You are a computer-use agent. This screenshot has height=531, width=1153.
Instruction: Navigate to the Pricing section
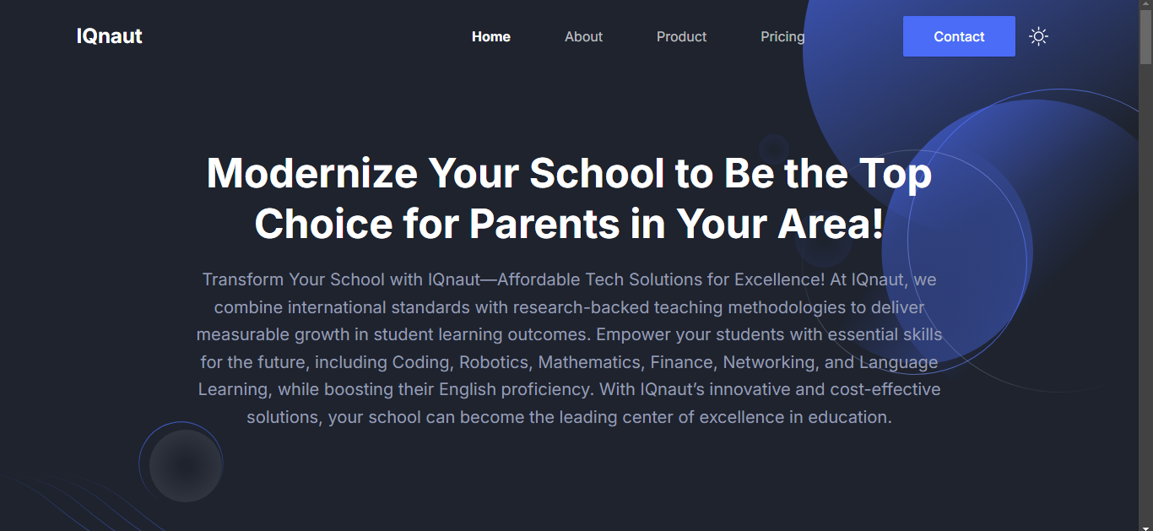click(782, 36)
